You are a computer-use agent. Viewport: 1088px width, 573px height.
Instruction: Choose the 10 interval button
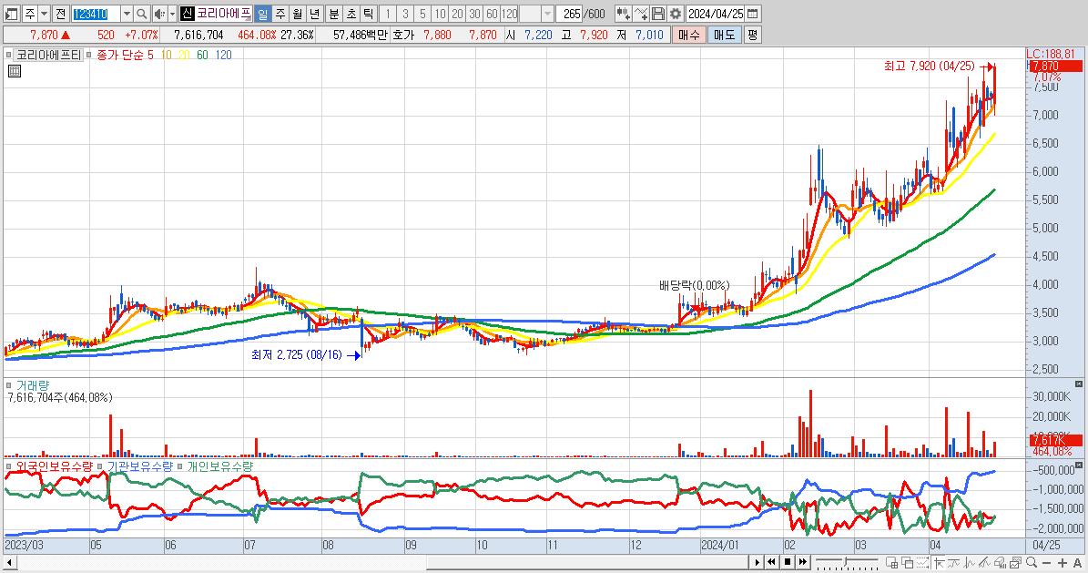coord(440,14)
